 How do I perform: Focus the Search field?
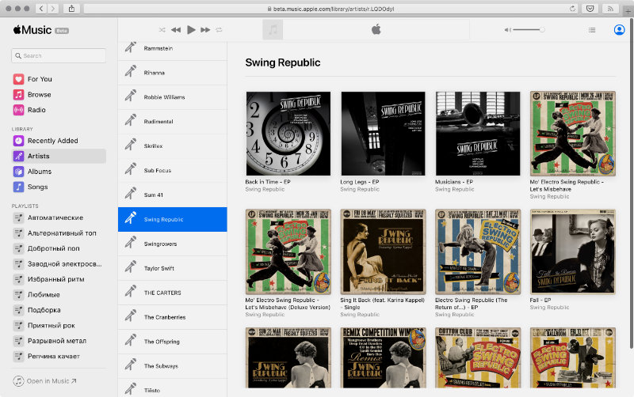pyautogui.click(x=59, y=55)
